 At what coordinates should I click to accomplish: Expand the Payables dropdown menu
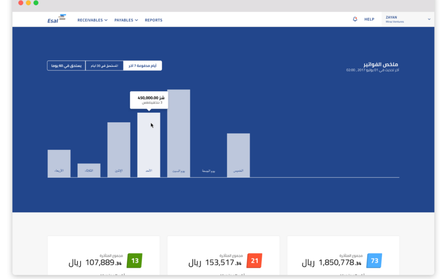click(126, 20)
